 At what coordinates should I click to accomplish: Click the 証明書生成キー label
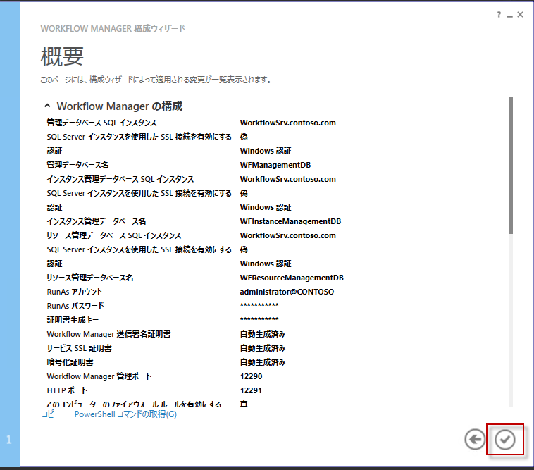coord(73,320)
